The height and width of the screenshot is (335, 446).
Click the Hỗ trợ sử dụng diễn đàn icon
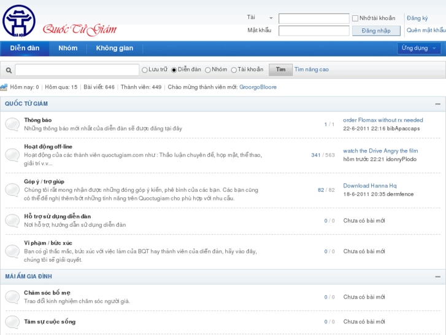pos(12,221)
